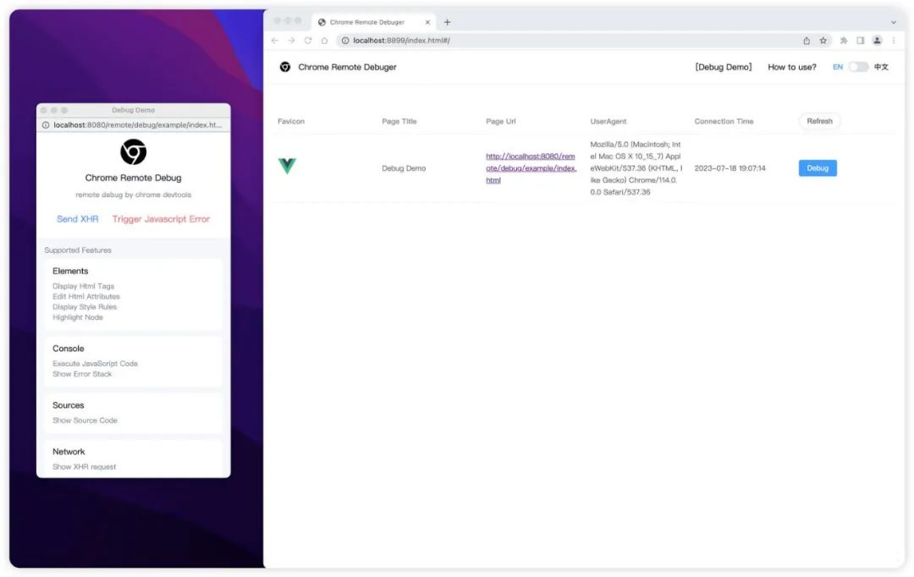Reload the Chrome Remote Debuger page

(308, 41)
